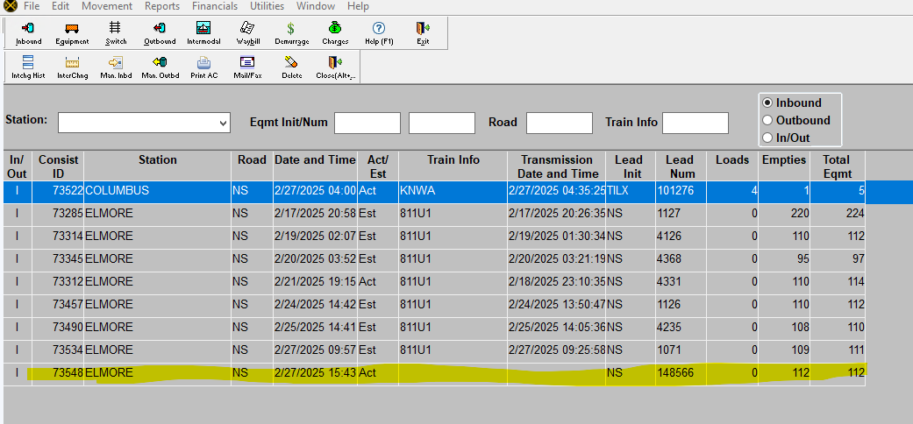The height and width of the screenshot is (424, 913).
Task: Expand the Station dropdown
Action: pos(223,123)
